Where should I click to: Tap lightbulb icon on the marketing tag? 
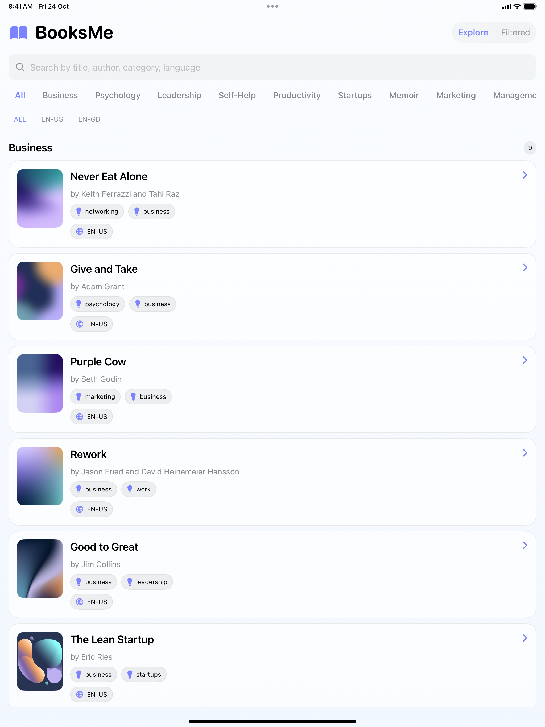tap(79, 397)
